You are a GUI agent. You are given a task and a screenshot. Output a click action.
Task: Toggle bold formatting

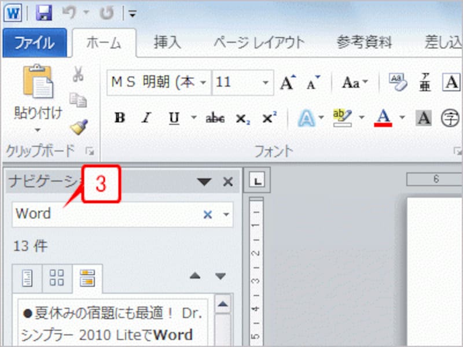(x=120, y=118)
